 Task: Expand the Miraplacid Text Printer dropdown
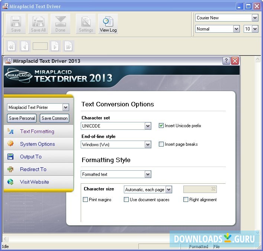[x=65, y=107]
